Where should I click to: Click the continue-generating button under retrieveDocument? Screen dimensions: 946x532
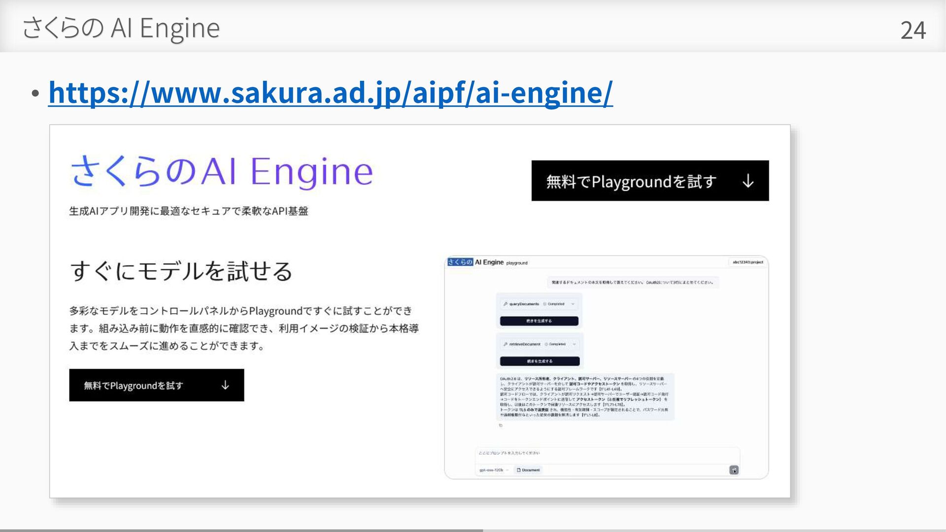(x=540, y=361)
